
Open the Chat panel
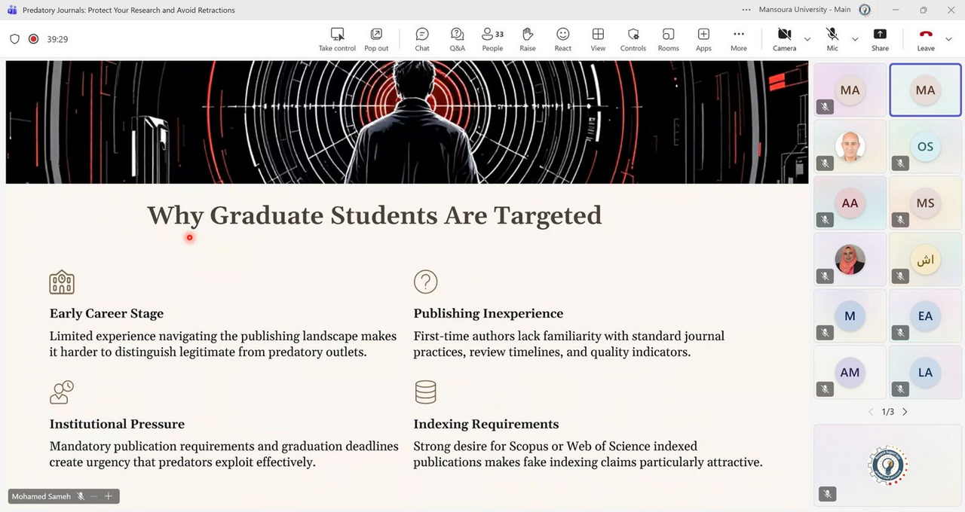(x=422, y=38)
